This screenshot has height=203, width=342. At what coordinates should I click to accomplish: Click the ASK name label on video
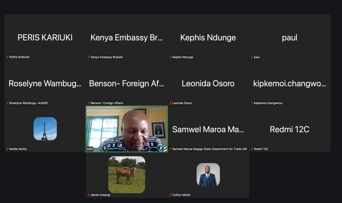90,149
